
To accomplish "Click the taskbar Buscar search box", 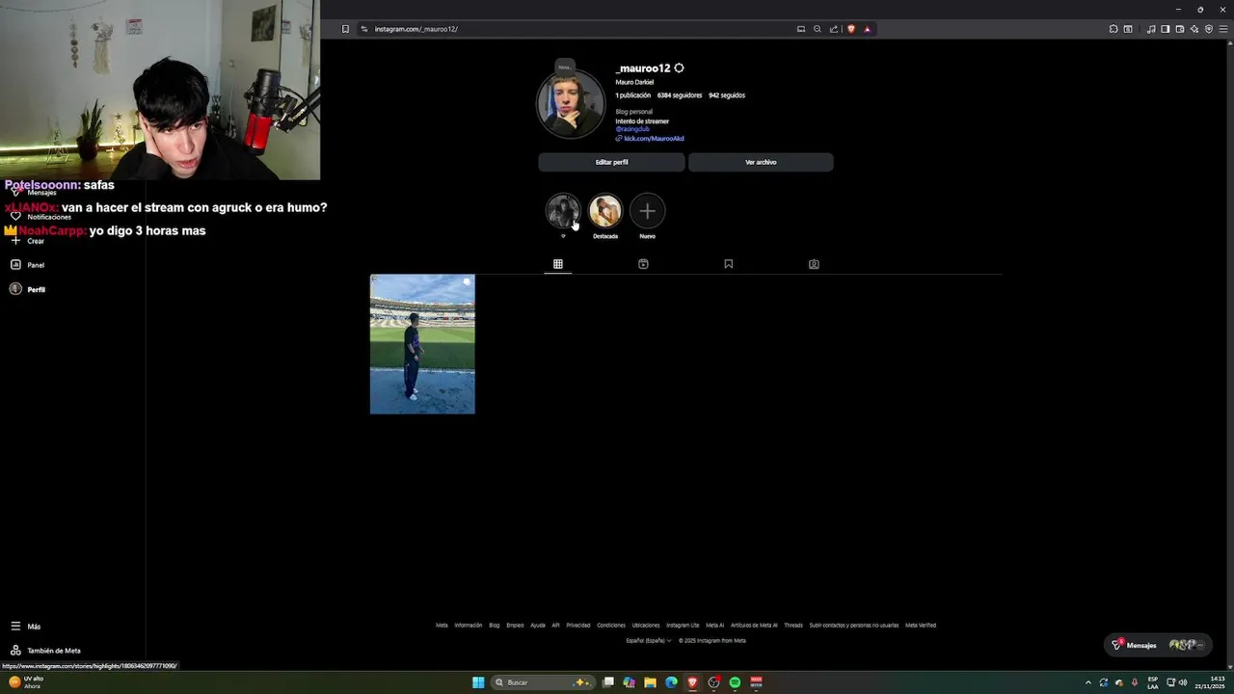I will [543, 682].
